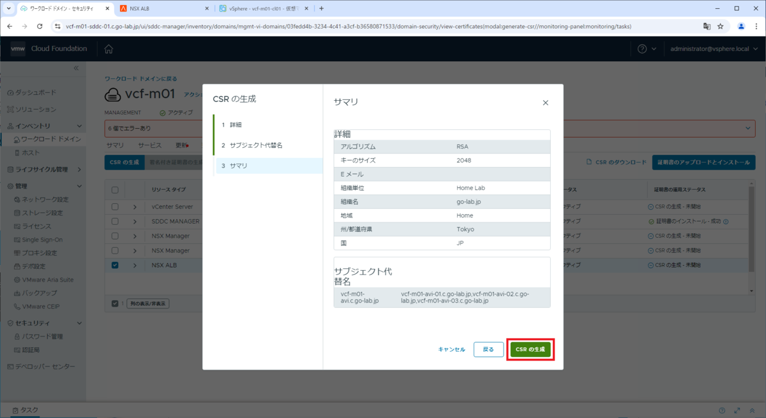Click the translate page icon in address bar
This screenshot has height=418, width=766.
(707, 26)
